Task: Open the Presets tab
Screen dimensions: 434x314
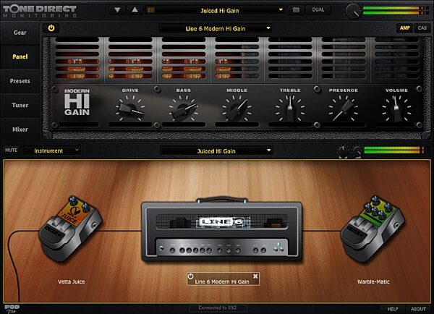Action: [x=20, y=81]
